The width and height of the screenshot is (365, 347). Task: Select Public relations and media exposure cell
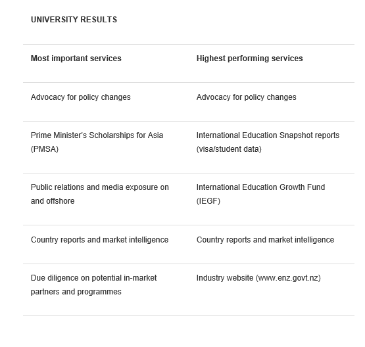[99, 194]
